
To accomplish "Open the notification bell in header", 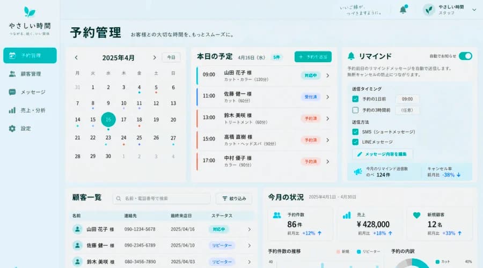I will 403,10.
